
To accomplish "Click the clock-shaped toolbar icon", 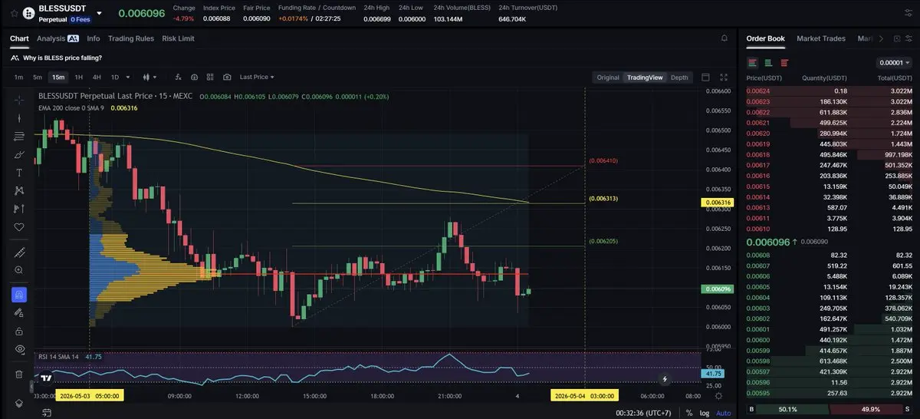I will (x=194, y=77).
